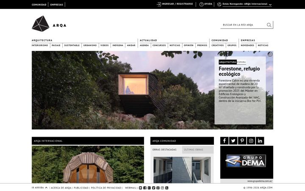Click the login arrow icon
The width and height of the screenshot is (305, 191).
pos(159,4)
